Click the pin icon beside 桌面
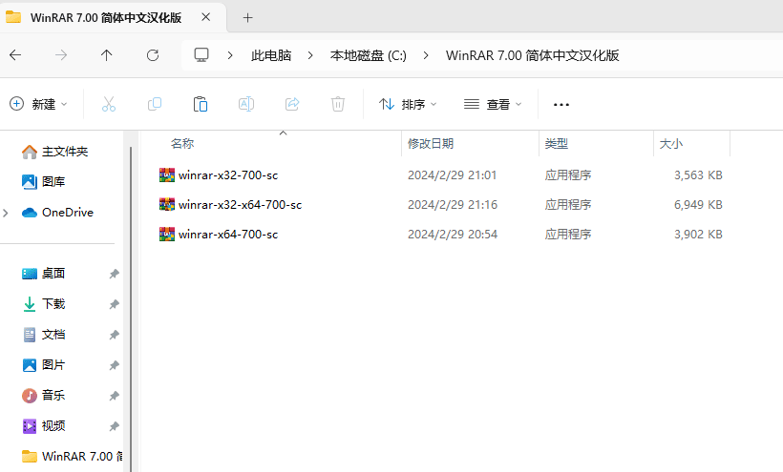Viewport: 783px width, 472px height. 115,274
